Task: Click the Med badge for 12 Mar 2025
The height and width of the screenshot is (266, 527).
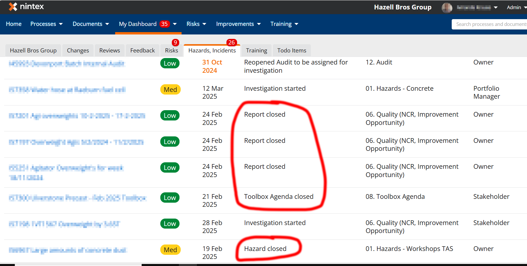Action: click(x=170, y=90)
